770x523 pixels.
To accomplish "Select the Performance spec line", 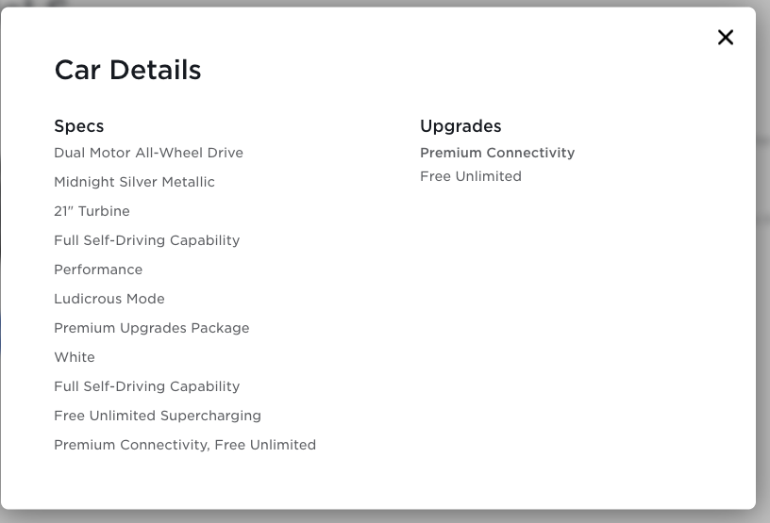I will point(98,270).
